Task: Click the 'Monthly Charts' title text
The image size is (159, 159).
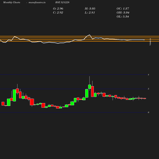Action: 12,3
